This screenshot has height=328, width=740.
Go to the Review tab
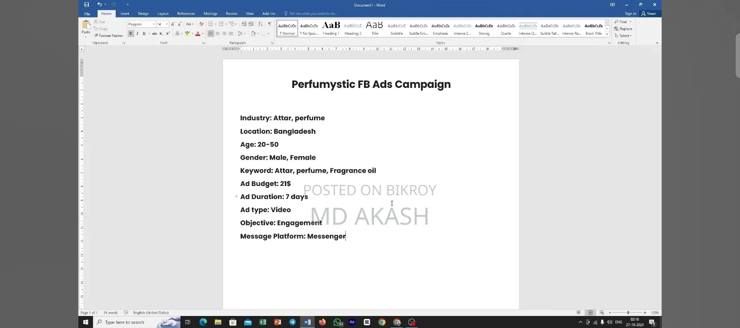(231, 14)
